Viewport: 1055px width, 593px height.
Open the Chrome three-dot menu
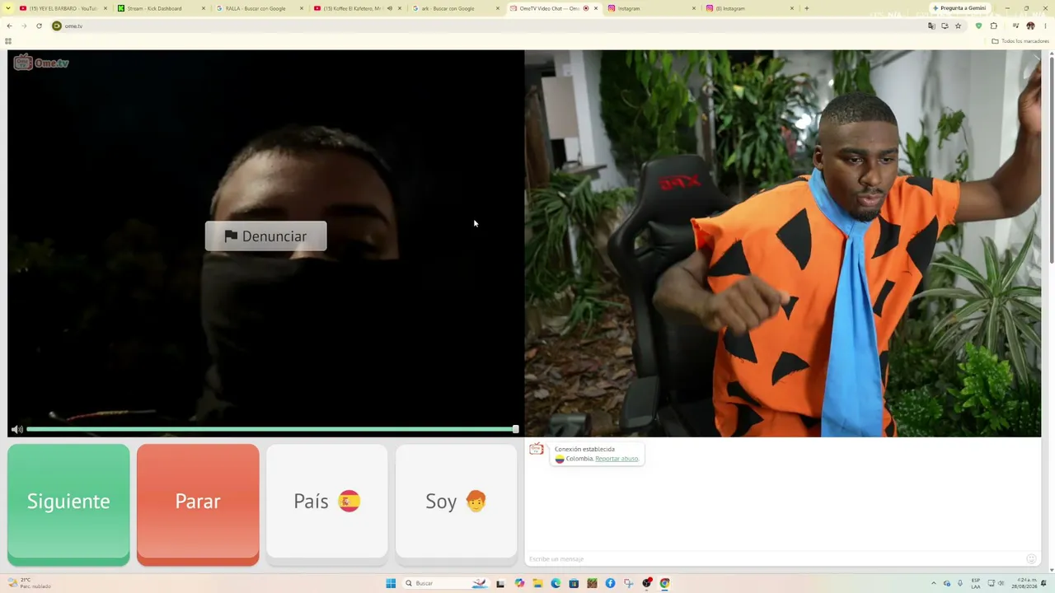1045,26
